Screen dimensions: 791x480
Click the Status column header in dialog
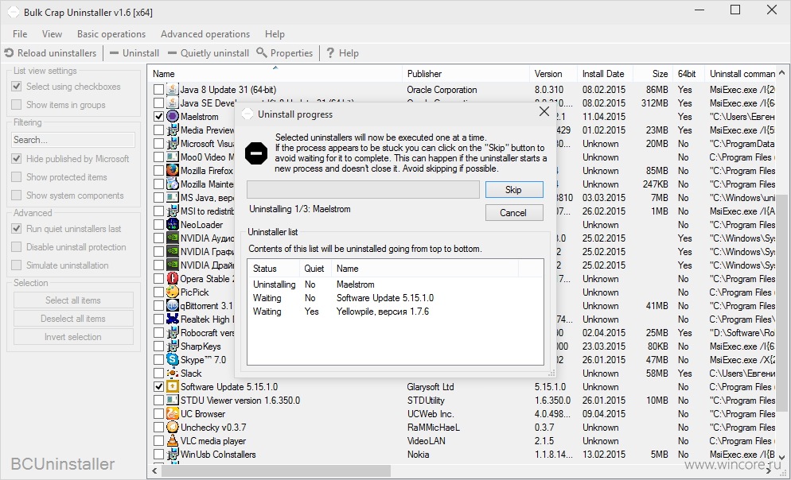point(275,269)
